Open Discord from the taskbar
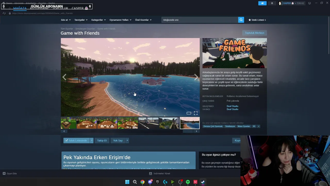This screenshot has width=330, height=186. tap(150, 182)
